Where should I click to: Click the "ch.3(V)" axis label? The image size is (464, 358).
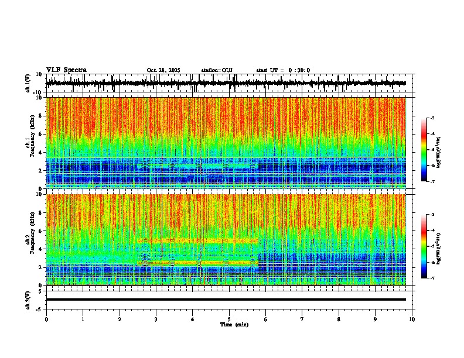28,300
